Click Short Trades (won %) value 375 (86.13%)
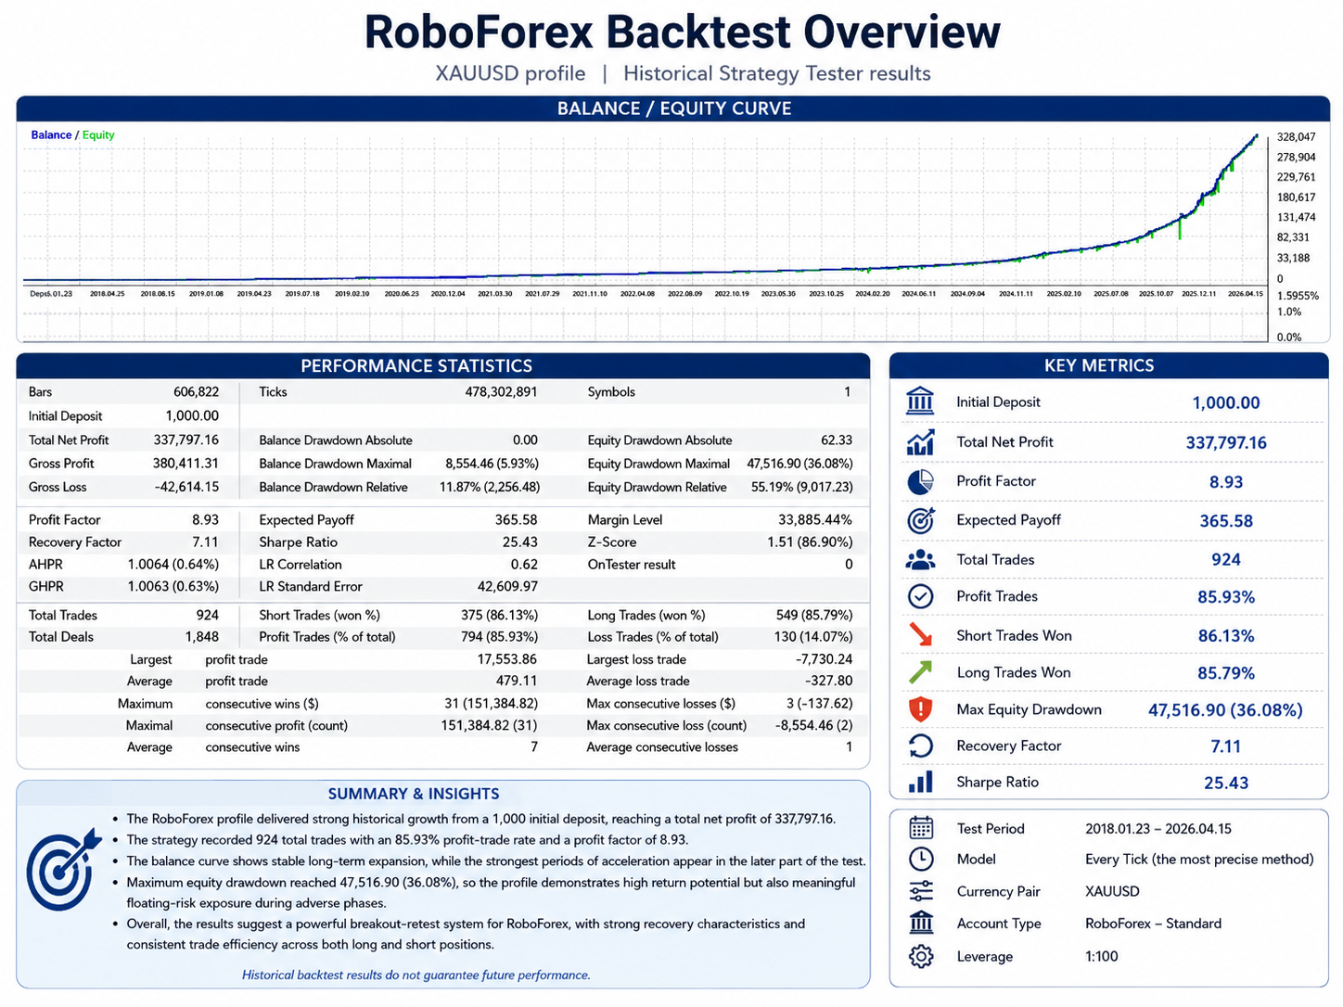Screen dimensions: 1343x1007 tap(499, 616)
